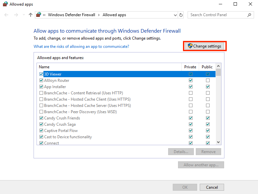Toggle the 3D Viewer name checkbox
Viewport: 258px width, 194px height.
tap(41, 74)
